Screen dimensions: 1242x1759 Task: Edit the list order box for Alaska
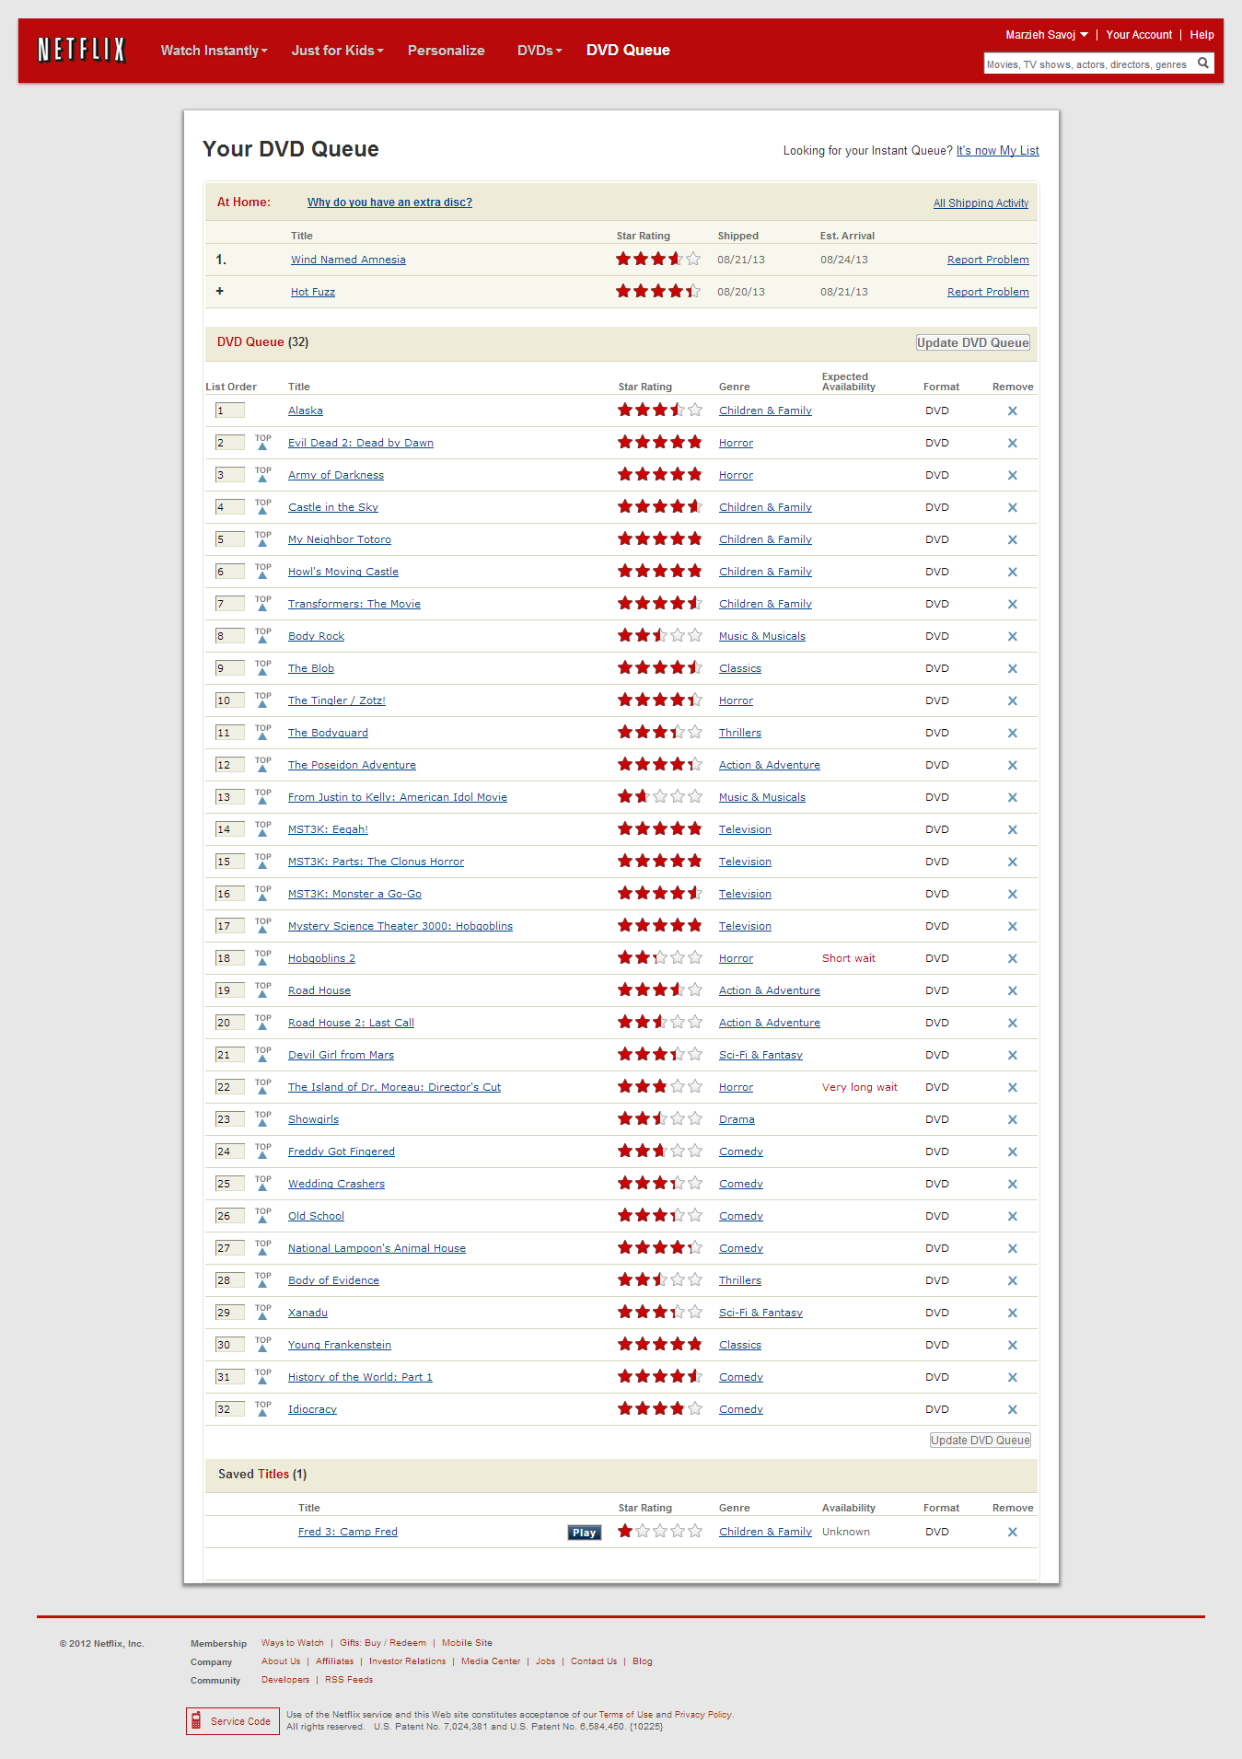pyautogui.click(x=229, y=411)
